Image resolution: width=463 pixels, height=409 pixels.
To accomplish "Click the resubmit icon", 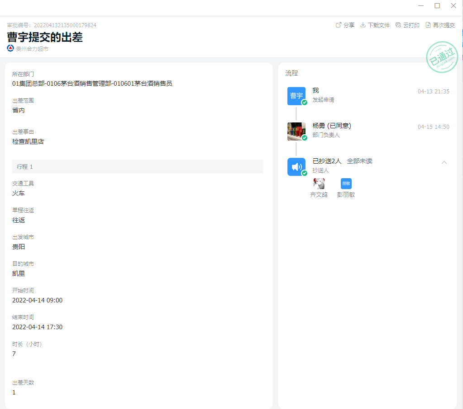I will point(428,25).
